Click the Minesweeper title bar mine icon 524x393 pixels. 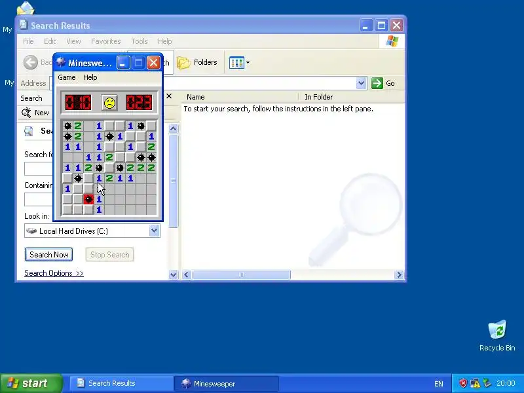[60, 62]
